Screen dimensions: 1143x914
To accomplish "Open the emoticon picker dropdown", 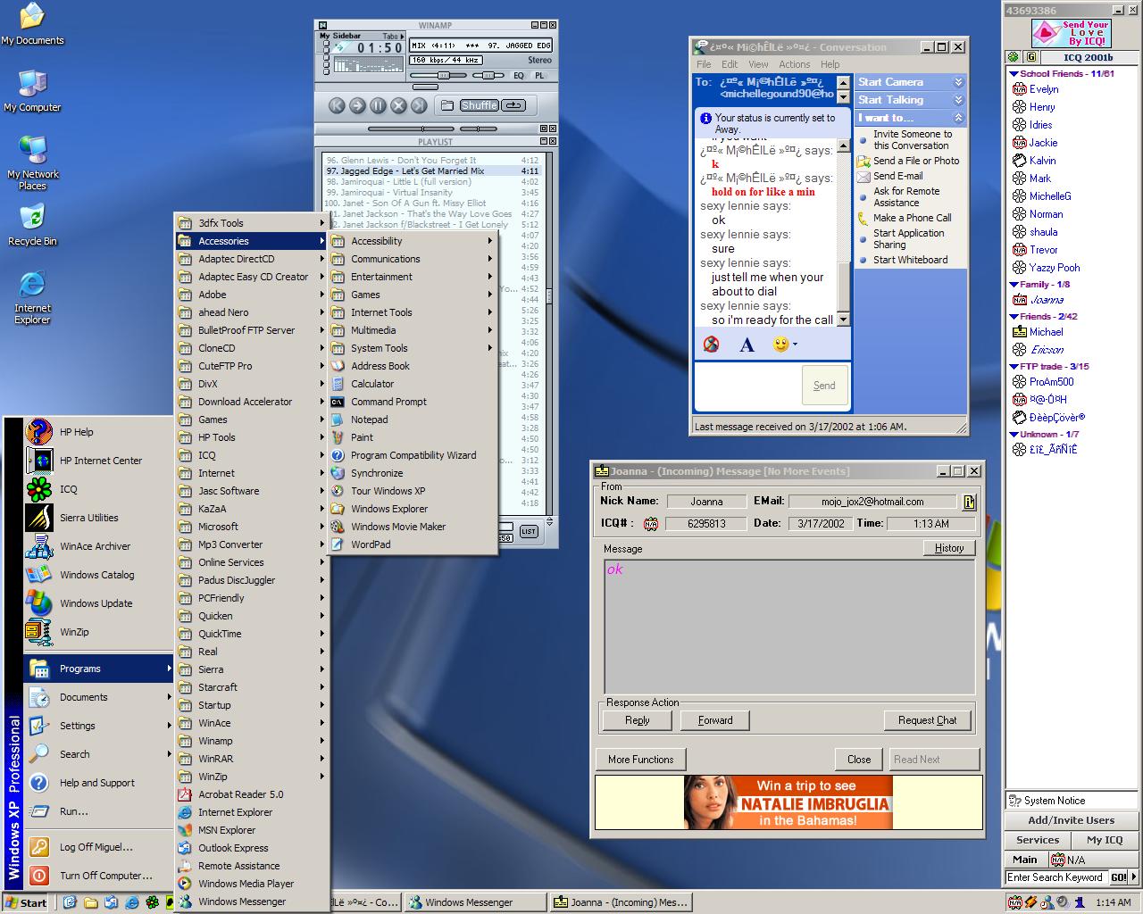I will tap(786, 344).
